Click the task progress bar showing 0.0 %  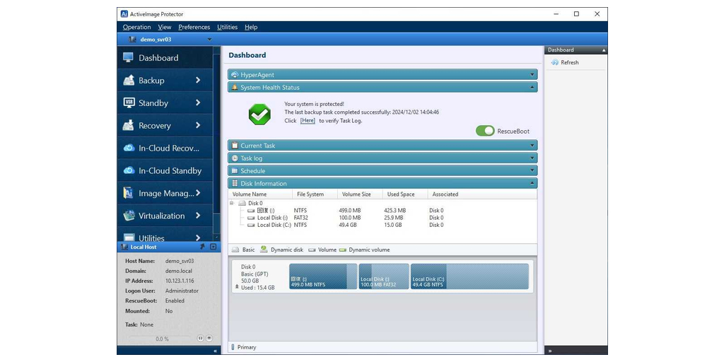coord(160,339)
